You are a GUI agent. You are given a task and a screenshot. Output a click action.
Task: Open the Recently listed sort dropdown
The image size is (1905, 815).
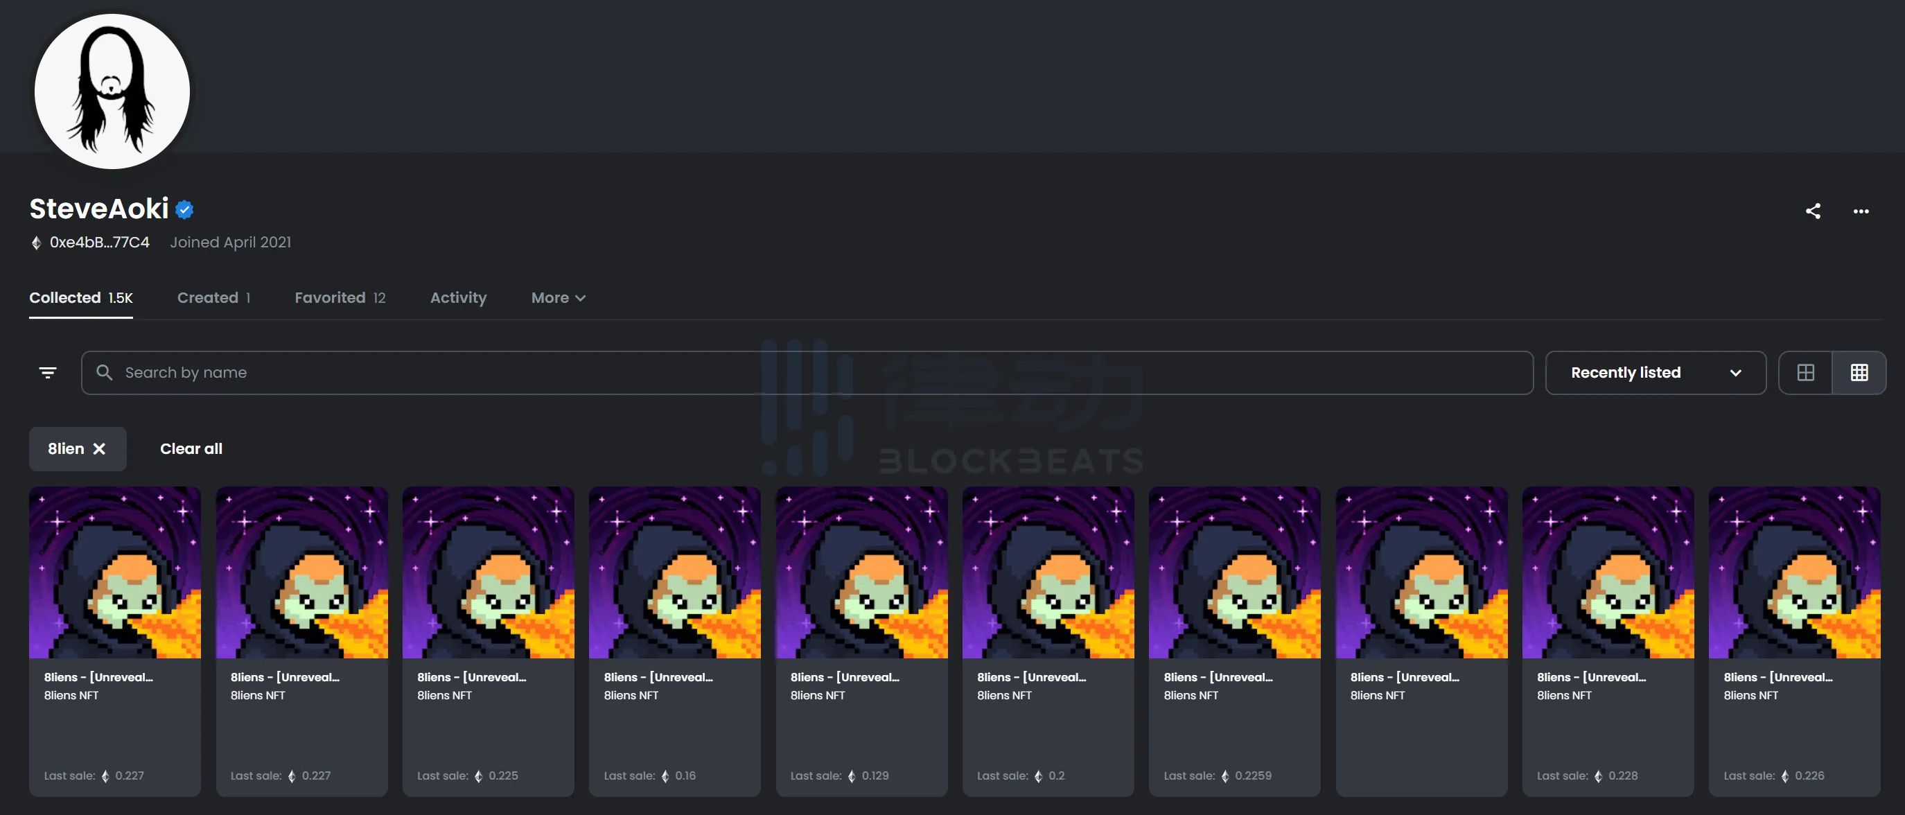[1655, 373]
